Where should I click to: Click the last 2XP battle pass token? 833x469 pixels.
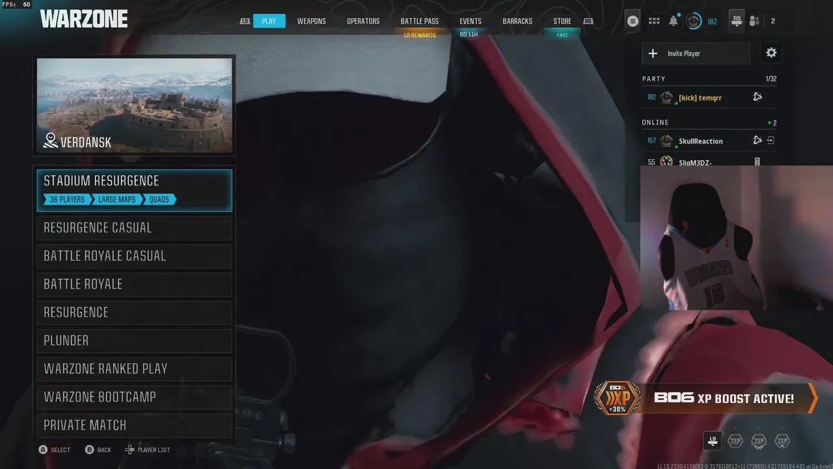(x=782, y=441)
